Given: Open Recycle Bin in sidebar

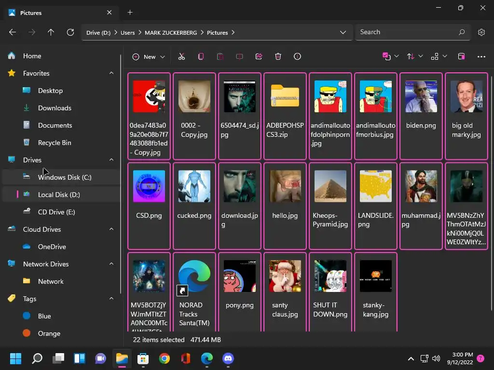Looking at the screenshot, I should 60,143.
